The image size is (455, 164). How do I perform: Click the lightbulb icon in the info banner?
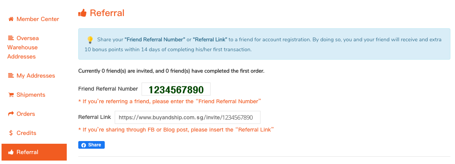coord(90,40)
